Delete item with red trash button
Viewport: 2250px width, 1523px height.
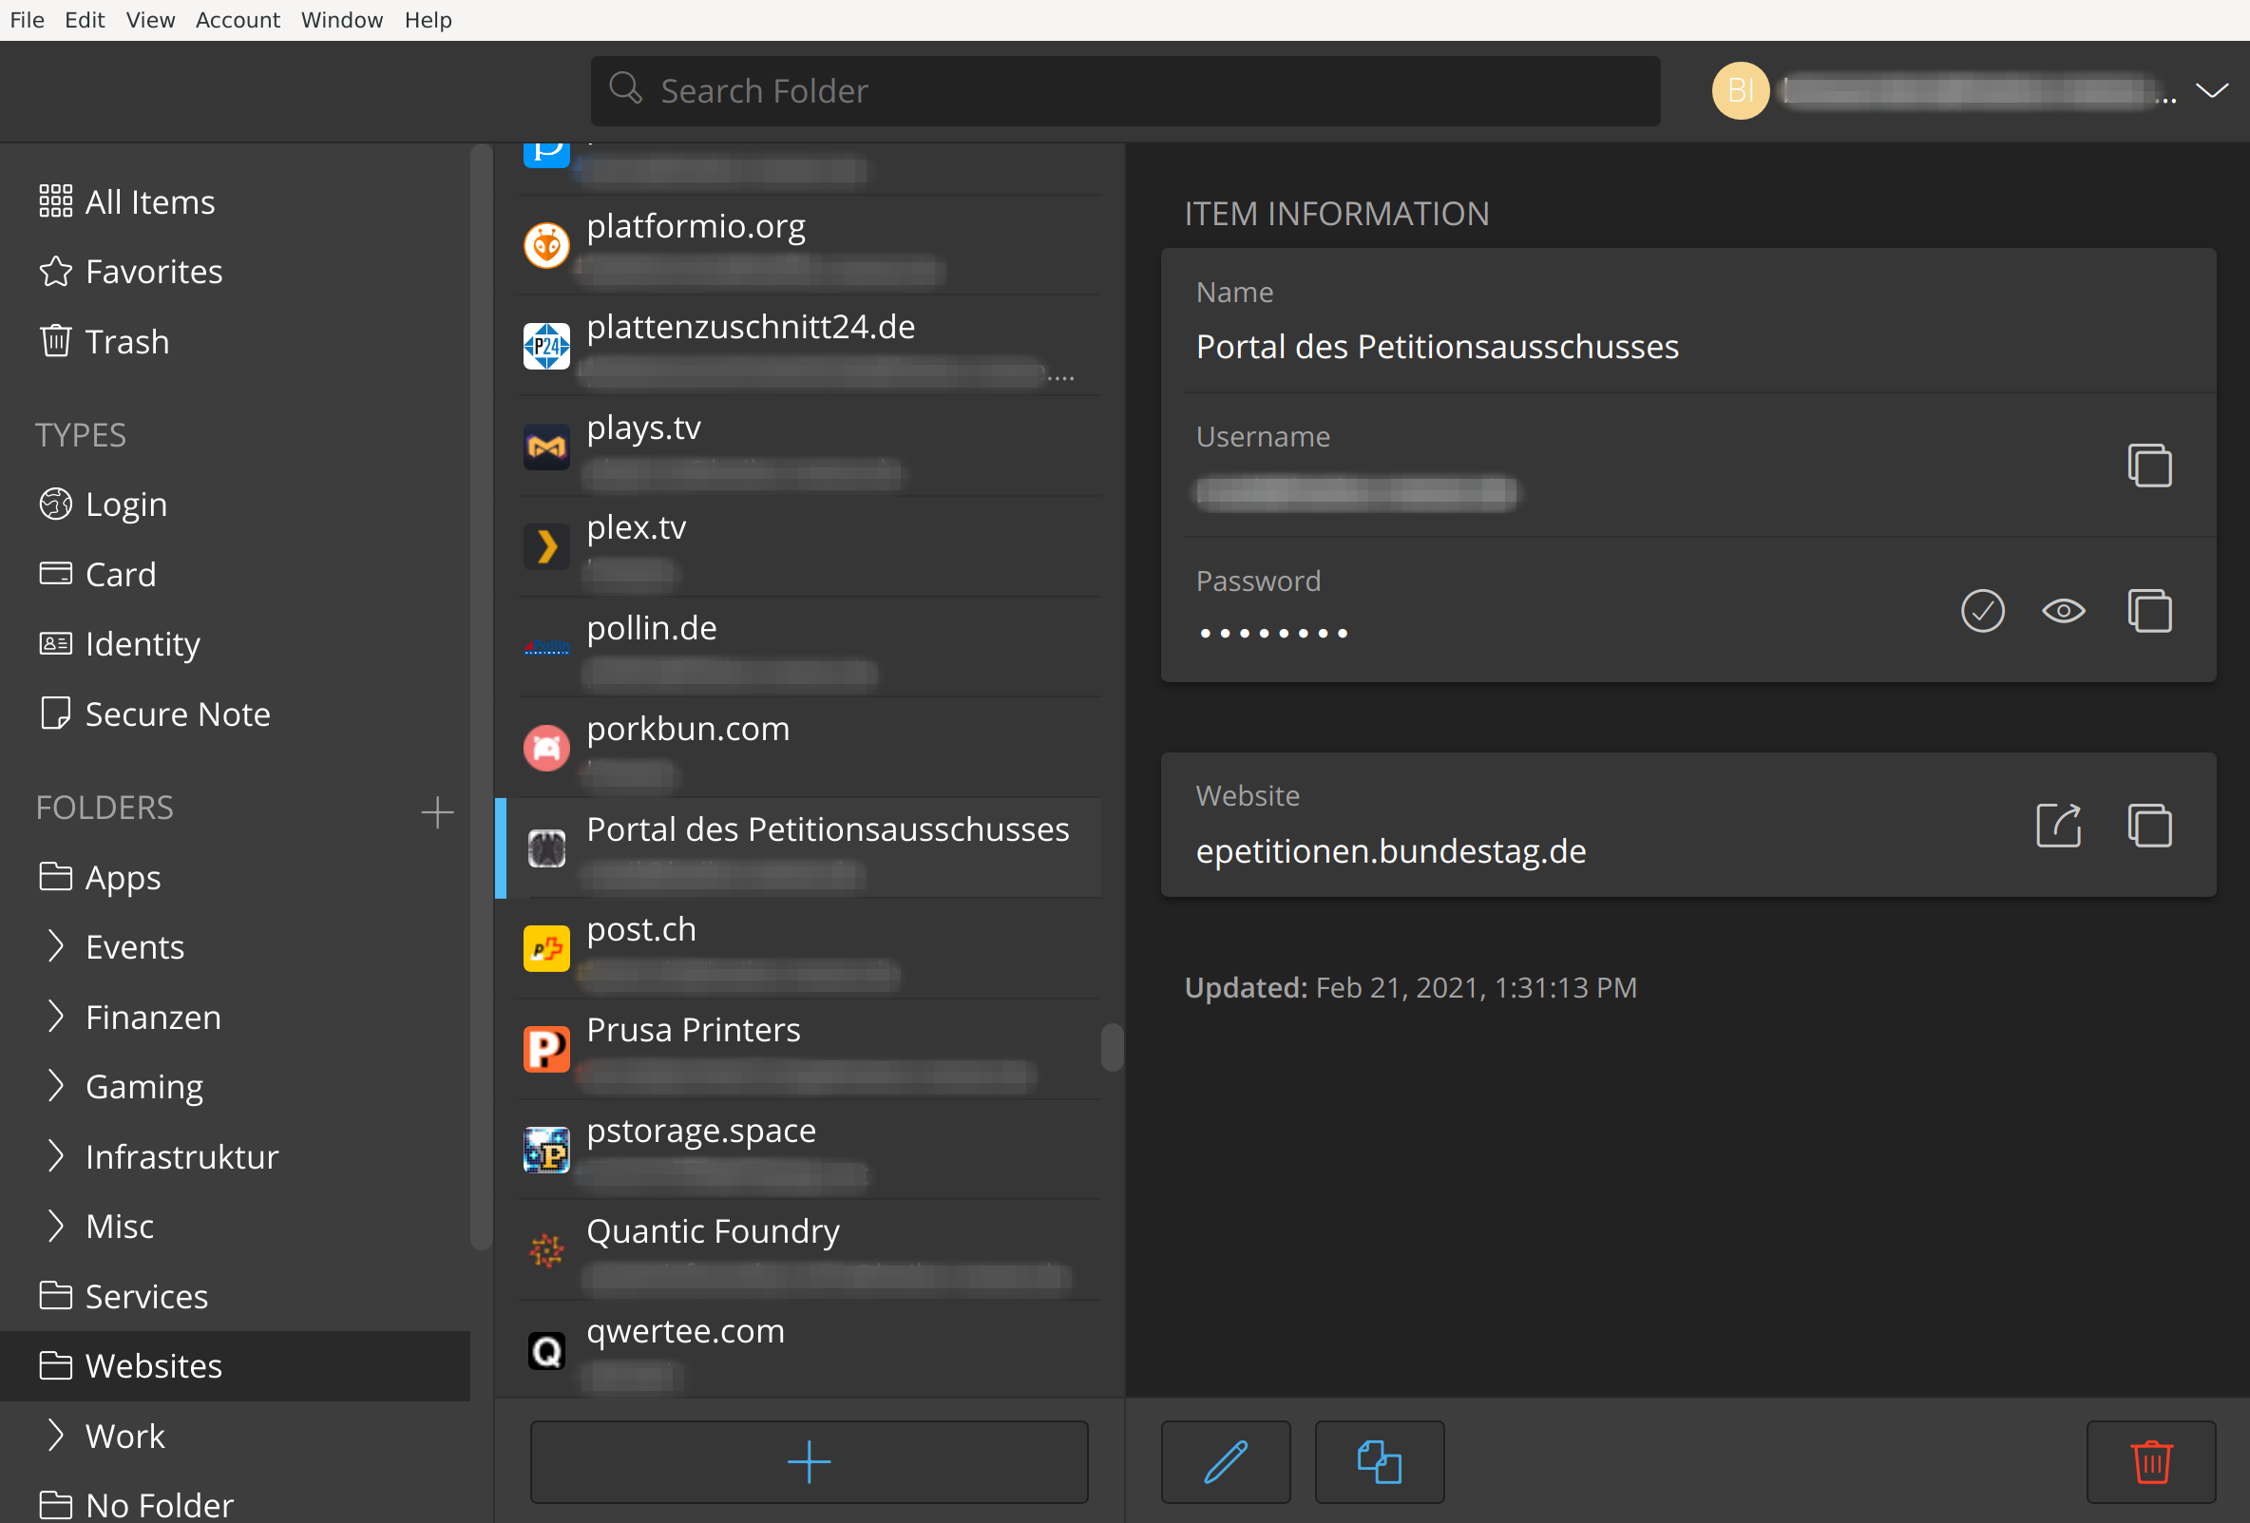[x=2150, y=1461]
